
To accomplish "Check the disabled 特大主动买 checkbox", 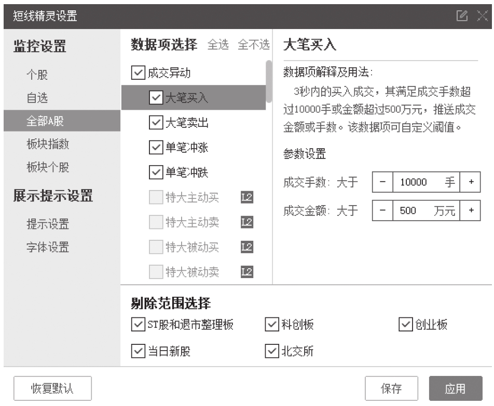I will pos(156,197).
